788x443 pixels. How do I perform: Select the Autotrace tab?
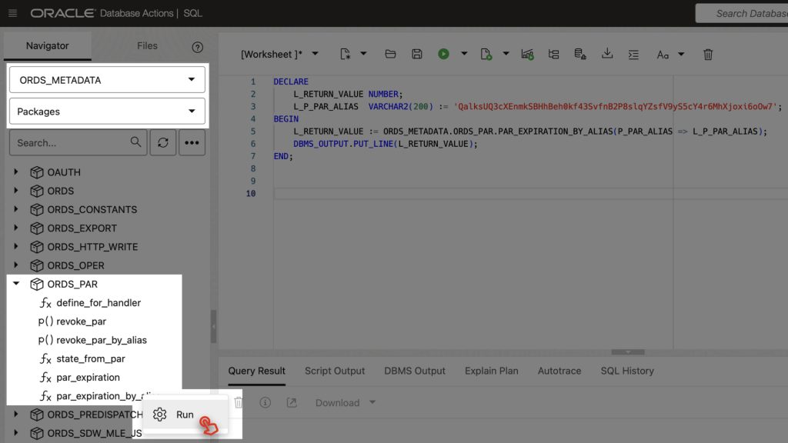559,371
